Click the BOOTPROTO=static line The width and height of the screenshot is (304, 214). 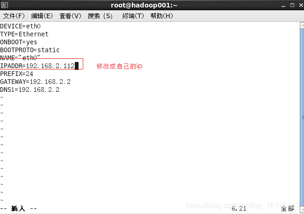(30, 50)
